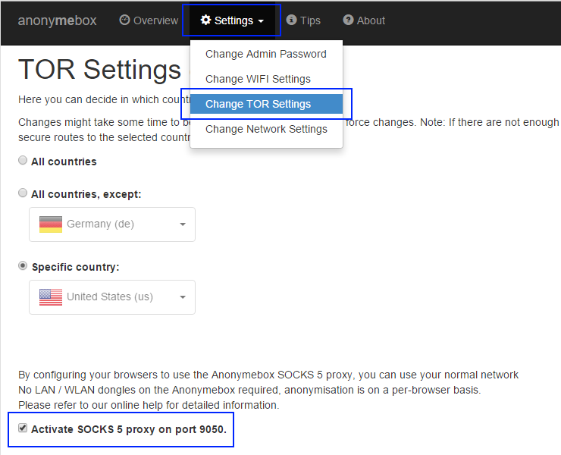Click the Settings gear icon
The width and height of the screenshot is (561, 455).
[x=205, y=20]
